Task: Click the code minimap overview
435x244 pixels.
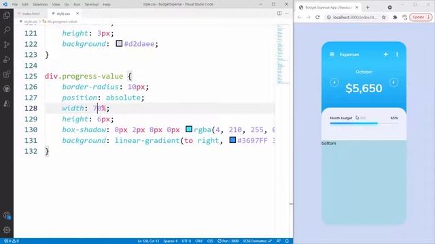Action: [x=283, y=54]
